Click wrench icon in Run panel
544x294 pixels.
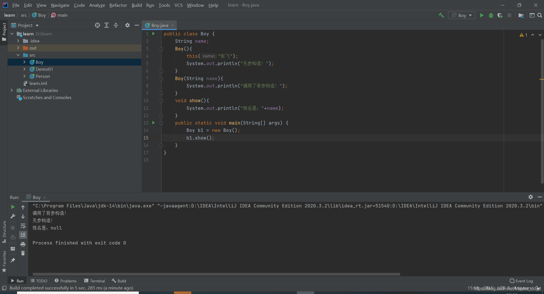(x=13, y=216)
